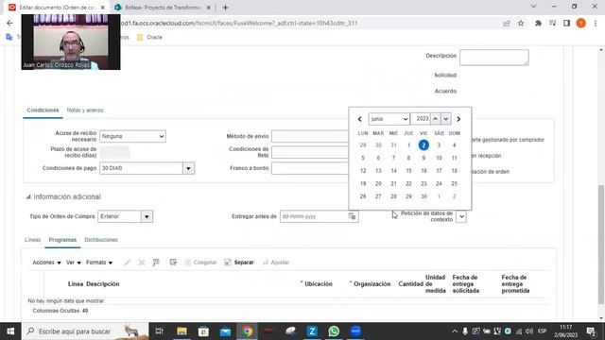Open Task View on the taskbar

click(x=160, y=331)
